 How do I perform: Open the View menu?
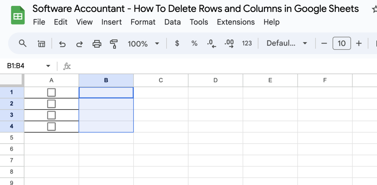(85, 22)
